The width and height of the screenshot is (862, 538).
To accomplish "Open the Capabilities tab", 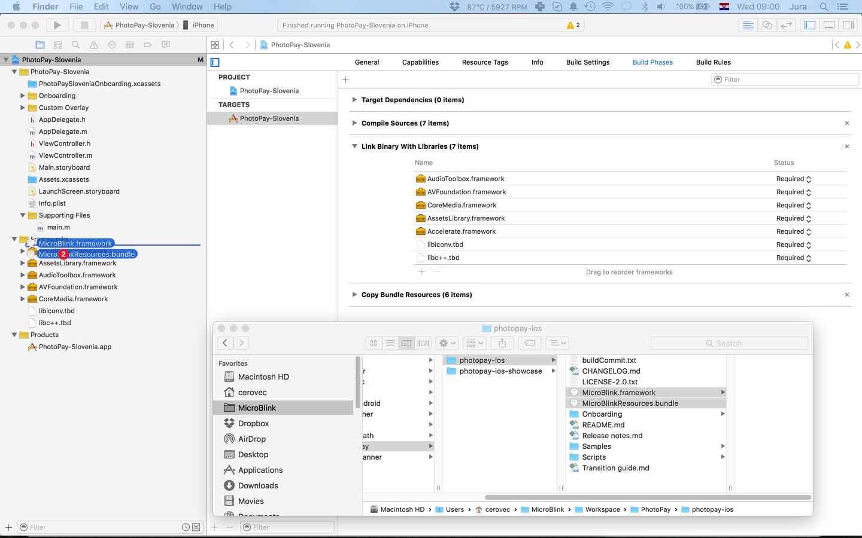I will pos(420,62).
